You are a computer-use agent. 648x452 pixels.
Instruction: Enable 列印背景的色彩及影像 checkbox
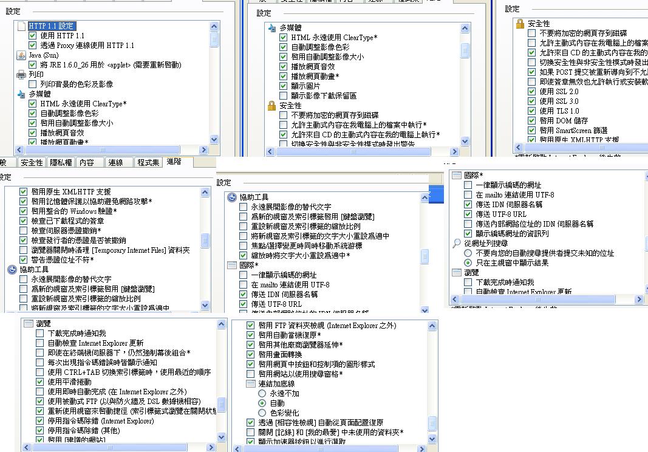[x=33, y=84]
